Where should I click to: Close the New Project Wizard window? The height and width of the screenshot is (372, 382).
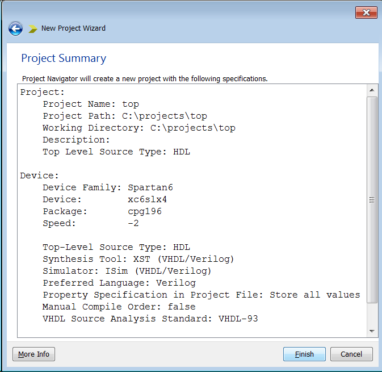[x=367, y=12]
